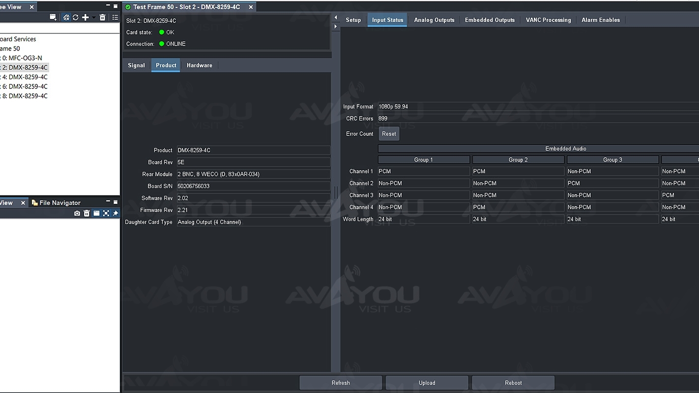Open the Hardware tab
Image resolution: width=699 pixels, height=393 pixels.
(199, 65)
